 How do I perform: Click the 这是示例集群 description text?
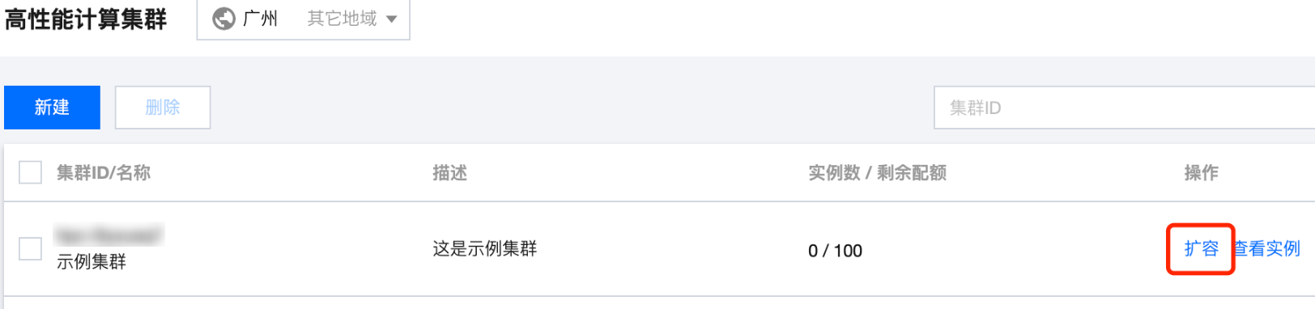pos(484,248)
